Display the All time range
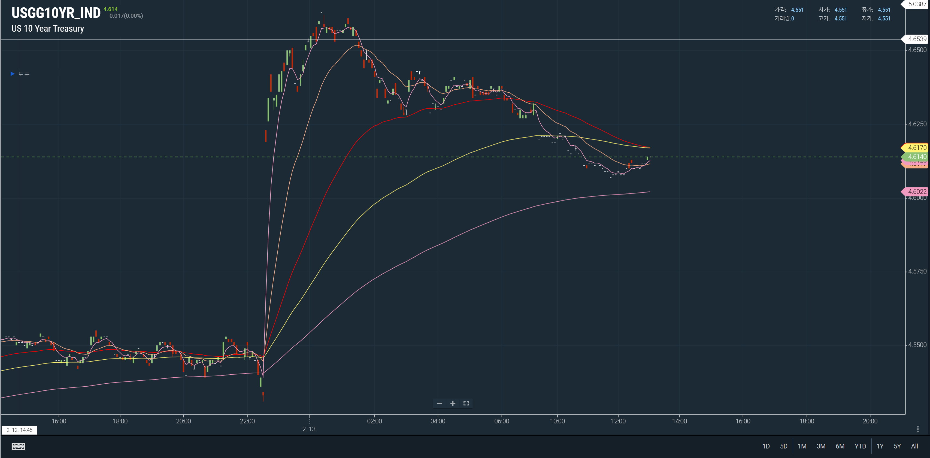 (914, 446)
